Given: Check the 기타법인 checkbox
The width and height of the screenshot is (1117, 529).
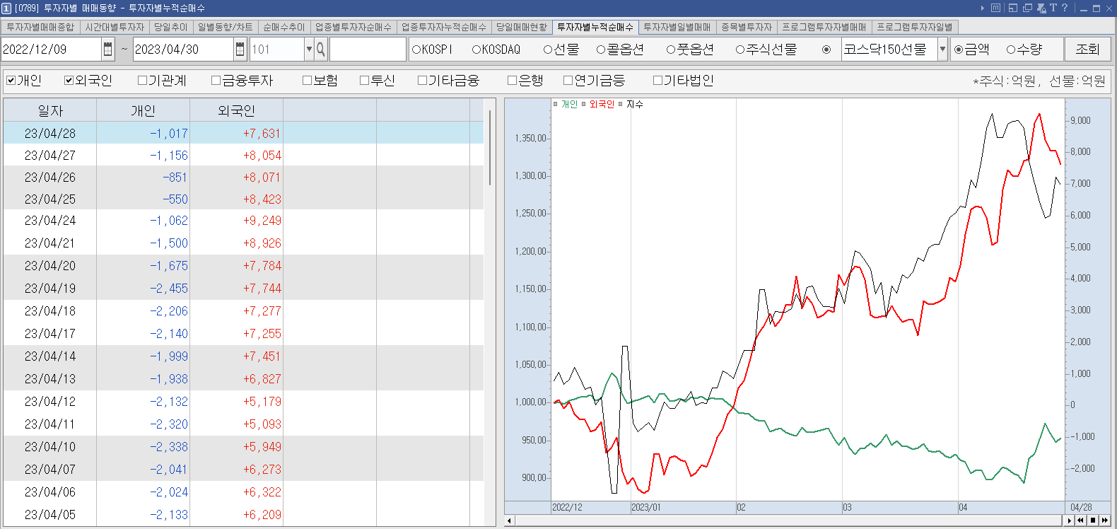Looking at the screenshot, I should point(657,81).
